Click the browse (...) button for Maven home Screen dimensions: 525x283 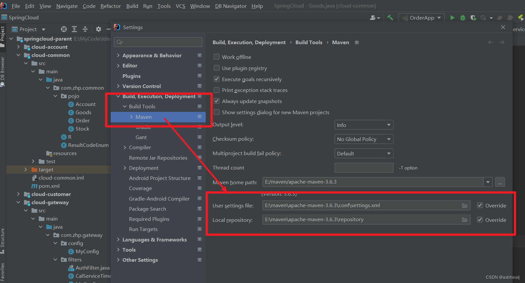(500, 182)
